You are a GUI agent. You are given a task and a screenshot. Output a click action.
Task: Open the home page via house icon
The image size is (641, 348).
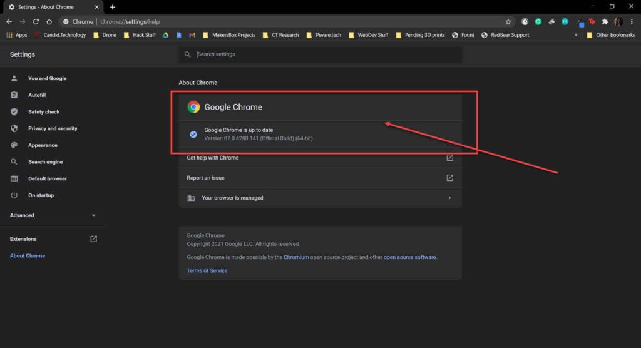pos(49,22)
